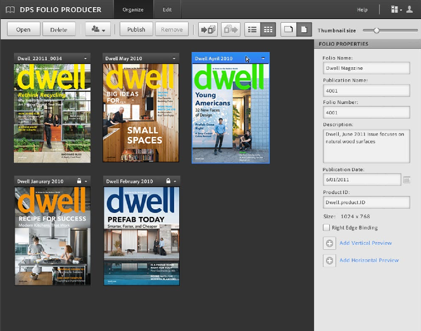The height and width of the screenshot is (331, 421).
Task: Click Add Vertical Preview link
Action: pyautogui.click(x=366, y=243)
